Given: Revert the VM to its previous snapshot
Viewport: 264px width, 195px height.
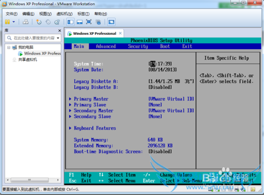Looking at the screenshot, I should (x=48, y=22).
